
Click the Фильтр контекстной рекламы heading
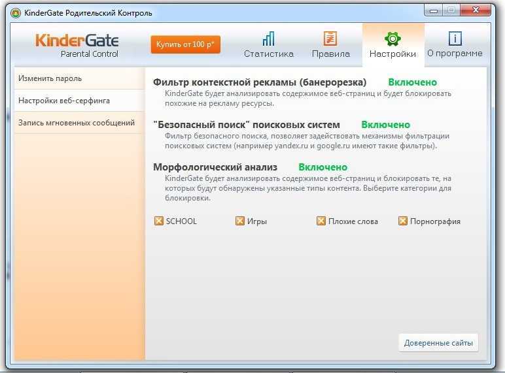coord(260,82)
